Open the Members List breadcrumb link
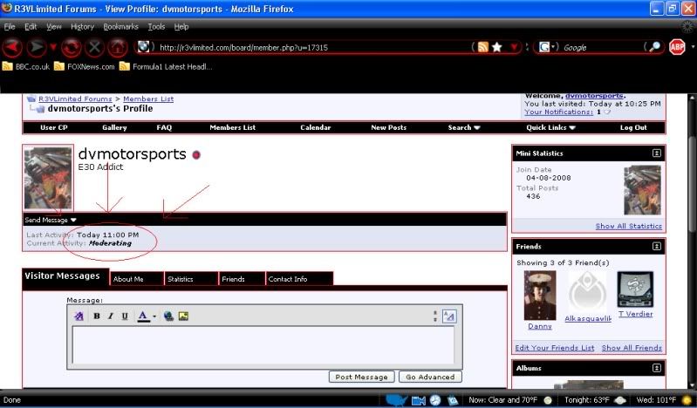 point(148,99)
